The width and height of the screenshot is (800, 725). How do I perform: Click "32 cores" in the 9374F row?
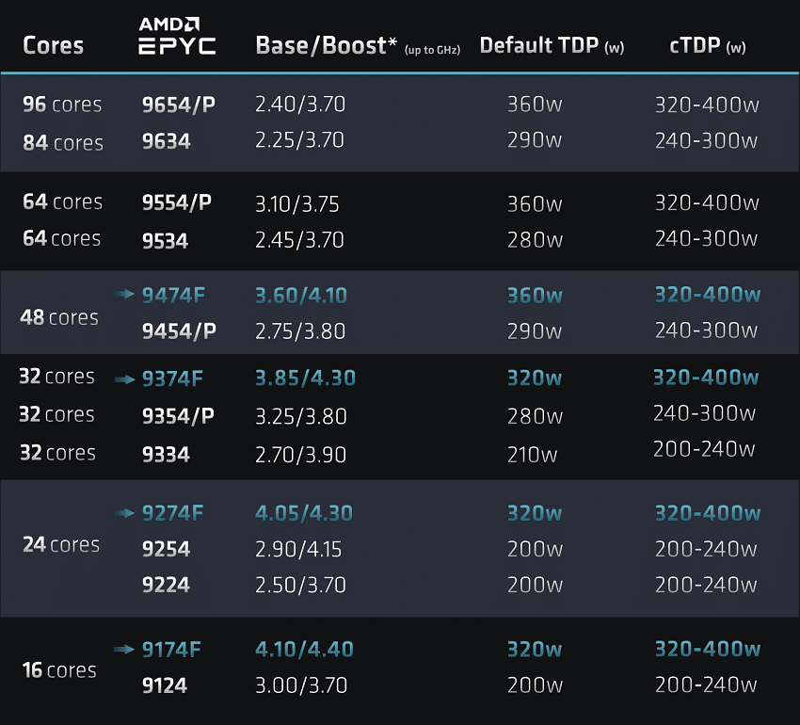click(56, 377)
